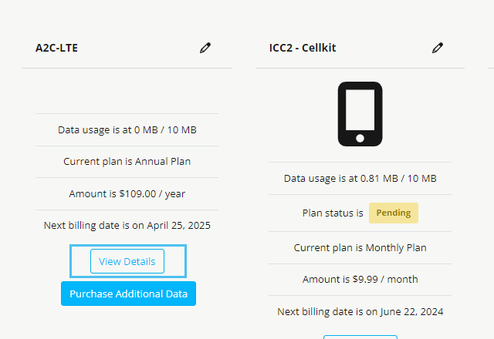Image resolution: width=494 pixels, height=339 pixels.
Task: Click the 'Plan status is' label
Action: click(x=332, y=213)
